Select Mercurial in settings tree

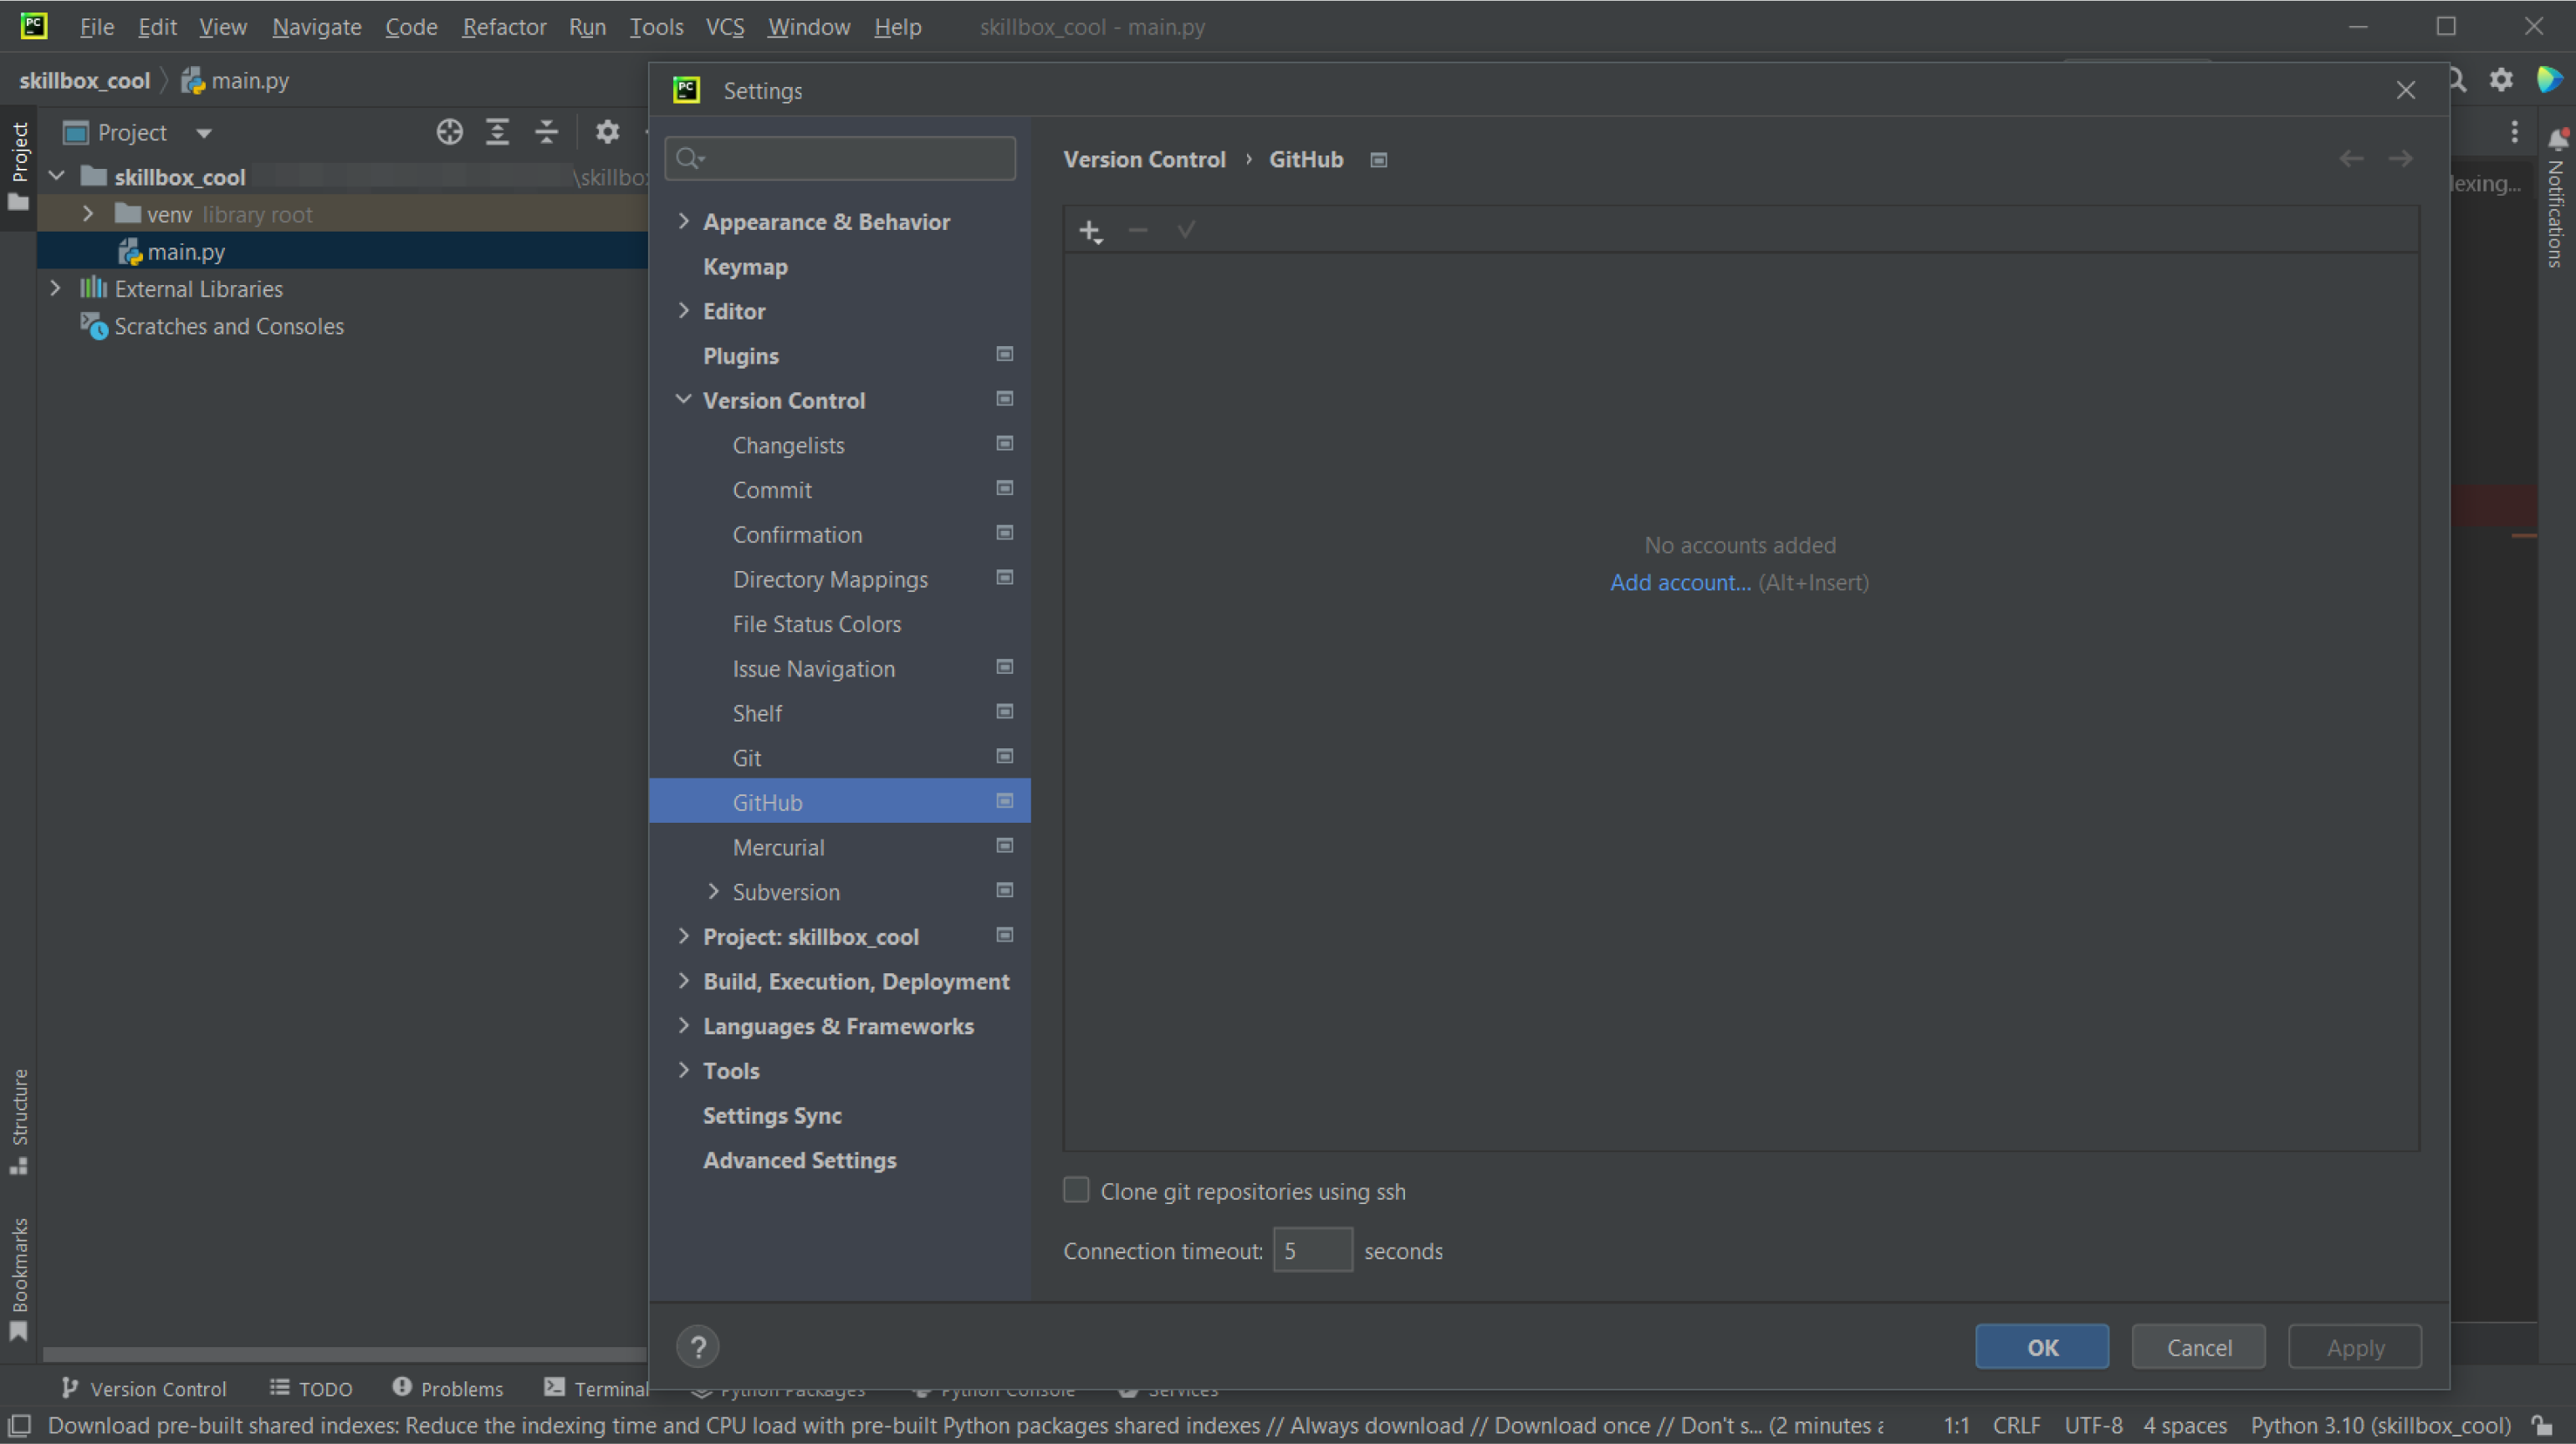(840, 847)
